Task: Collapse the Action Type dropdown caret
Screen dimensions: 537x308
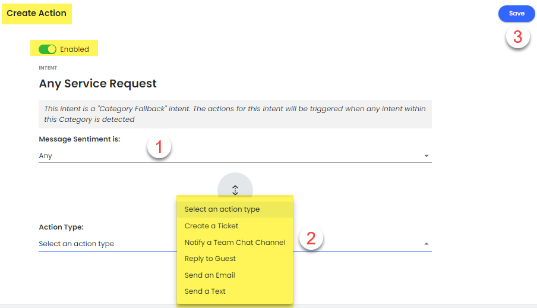Action: [426, 244]
